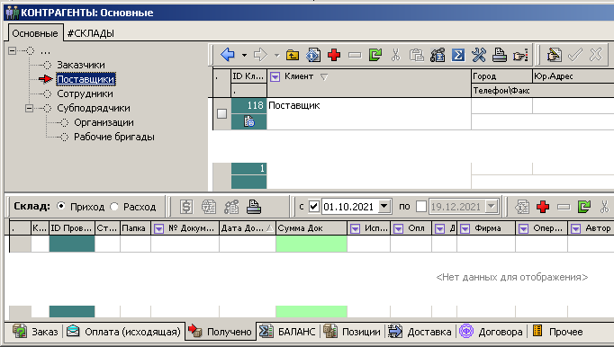Collapse the Субподрядчики tree node
Screen dimensions: 614x347
click(29, 108)
